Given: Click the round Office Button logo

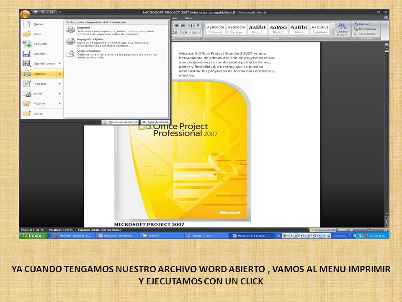Looking at the screenshot, I should (25, 13).
